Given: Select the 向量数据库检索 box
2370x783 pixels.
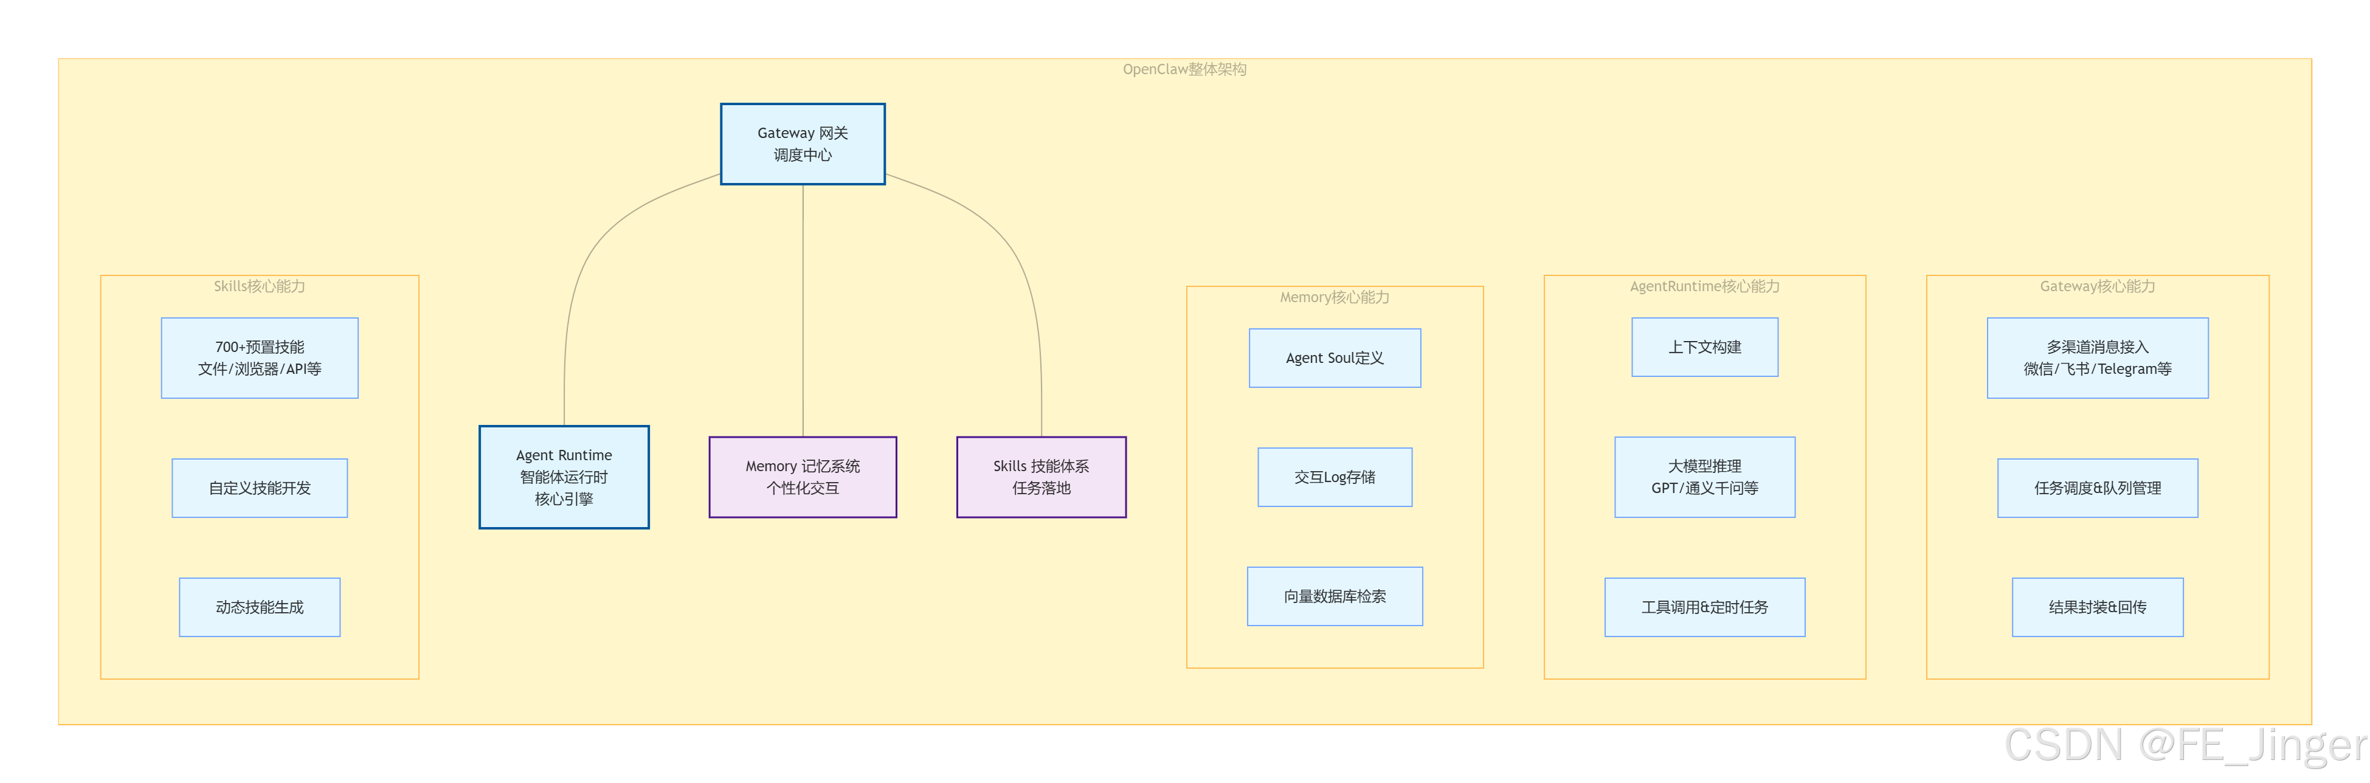Looking at the screenshot, I should 1334,596.
